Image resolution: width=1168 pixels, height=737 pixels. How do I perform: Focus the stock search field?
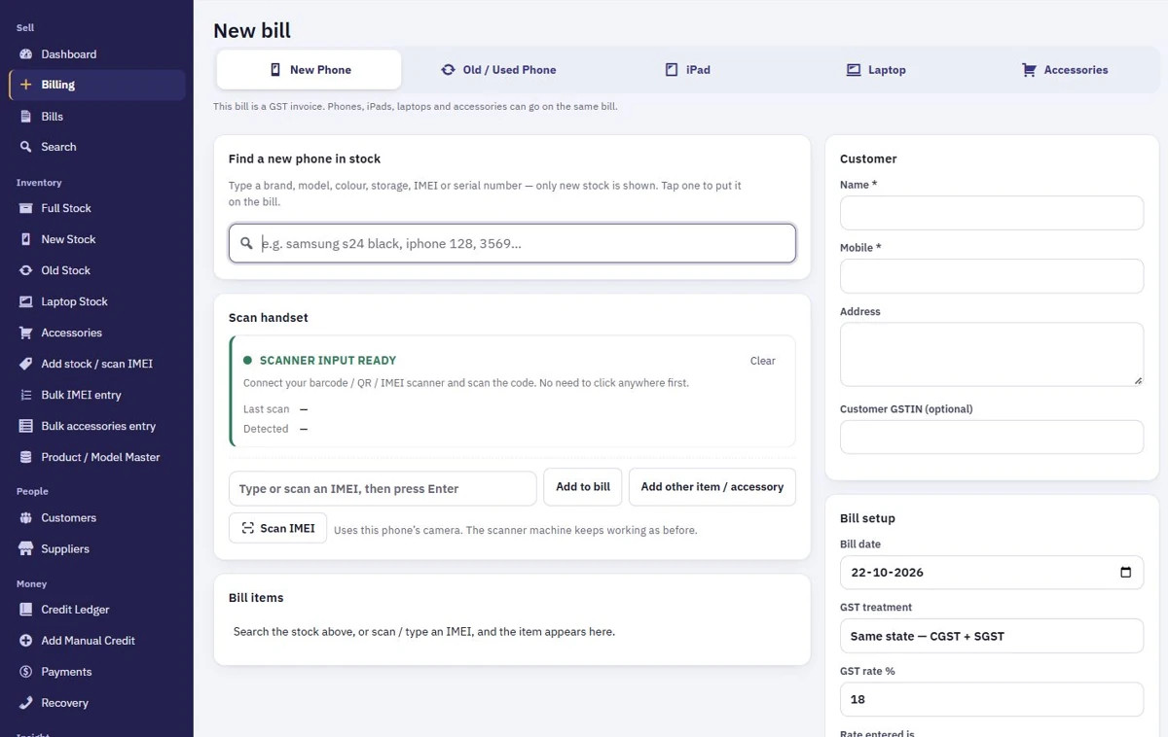[512, 244]
